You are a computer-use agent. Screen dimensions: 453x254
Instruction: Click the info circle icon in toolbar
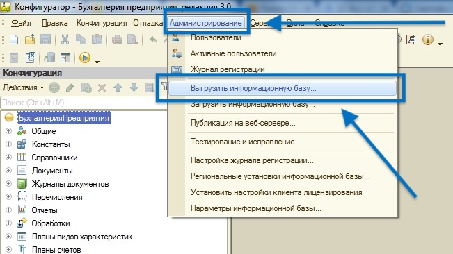[x=427, y=40]
